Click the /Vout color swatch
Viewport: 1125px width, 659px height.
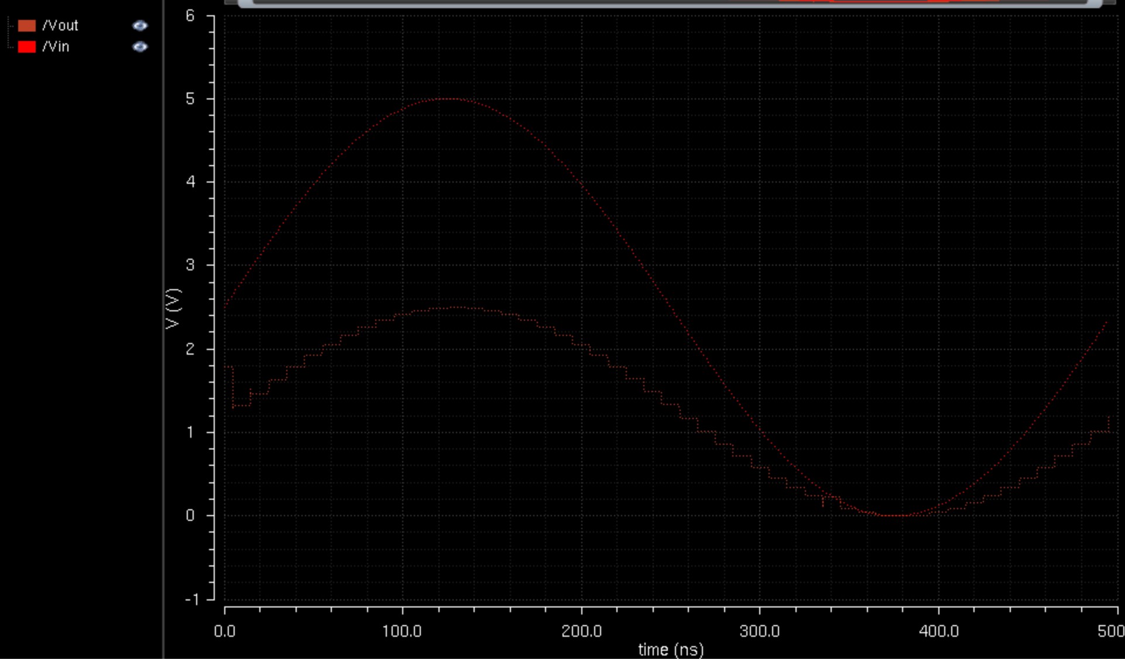click(x=27, y=26)
